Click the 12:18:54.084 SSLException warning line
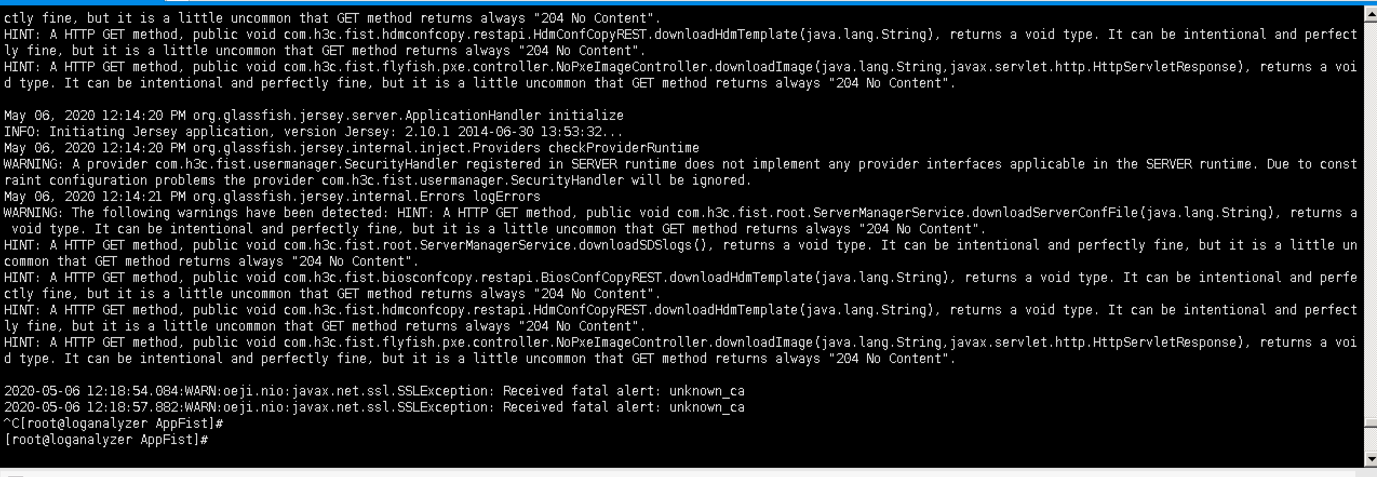 [374, 391]
